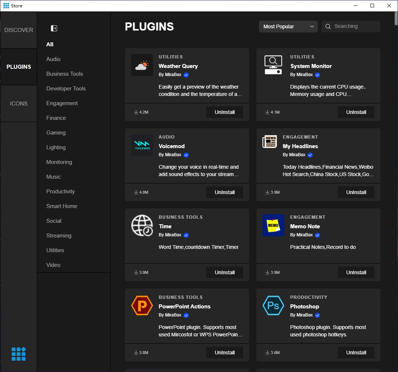
Task: Open the PowerPoint Actions title
Action: pos(185,307)
